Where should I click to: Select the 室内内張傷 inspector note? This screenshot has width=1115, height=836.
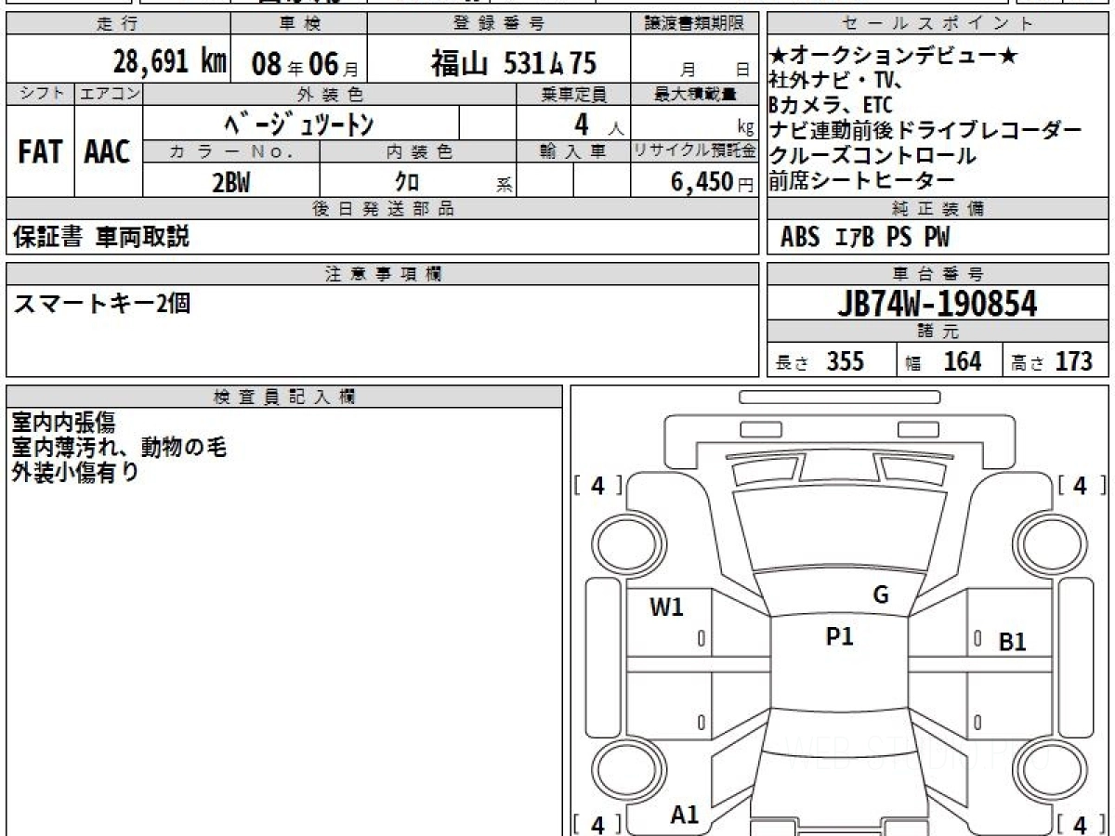pyautogui.click(x=63, y=423)
